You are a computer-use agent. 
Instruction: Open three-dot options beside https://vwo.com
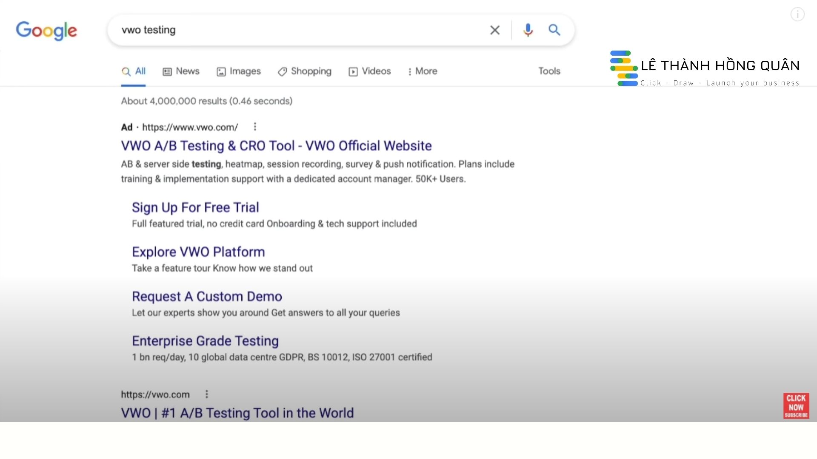coord(207,394)
